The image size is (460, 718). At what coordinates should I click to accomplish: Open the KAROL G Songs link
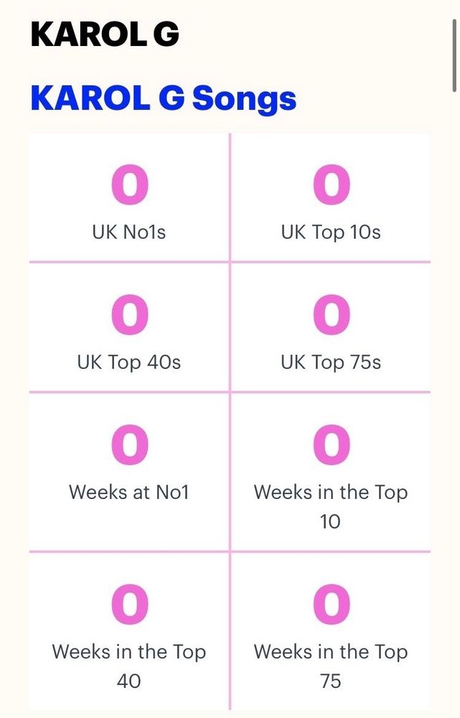click(x=164, y=98)
